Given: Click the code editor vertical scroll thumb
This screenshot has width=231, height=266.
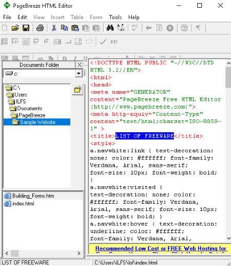Looking at the screenshot, I should coord(228,77).
